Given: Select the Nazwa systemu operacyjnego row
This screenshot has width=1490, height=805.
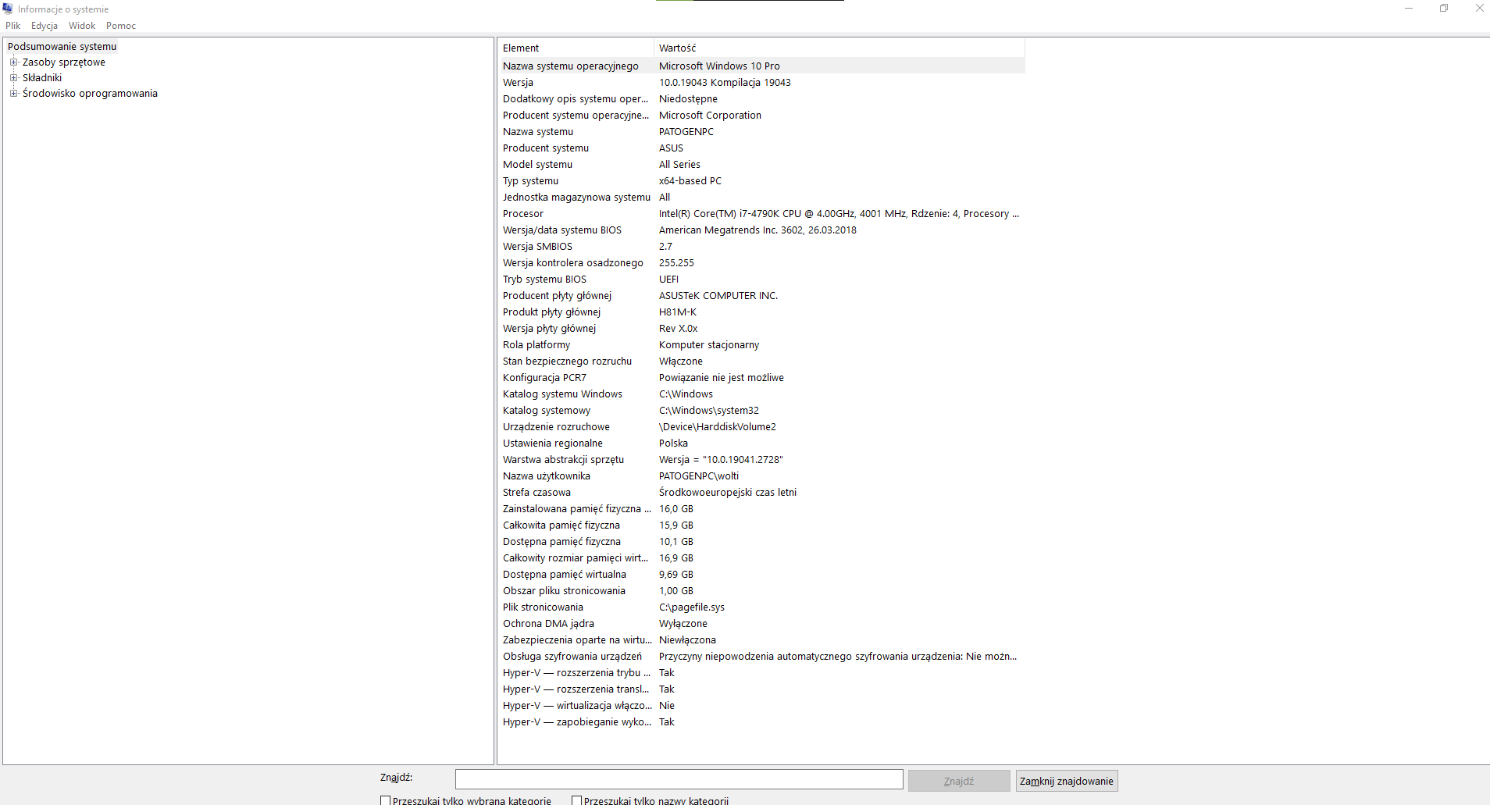Looking at the screenshot, I should click(761, 66).
